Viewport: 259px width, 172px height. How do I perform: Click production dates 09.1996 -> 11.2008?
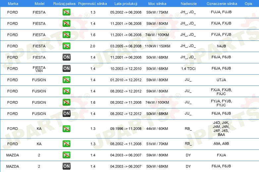(126, 129)
